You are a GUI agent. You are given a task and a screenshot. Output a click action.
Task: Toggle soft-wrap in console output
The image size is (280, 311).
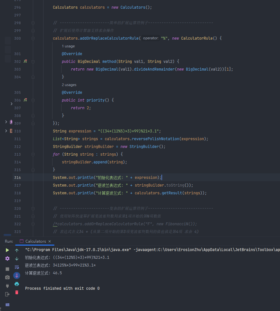point(17,267)
